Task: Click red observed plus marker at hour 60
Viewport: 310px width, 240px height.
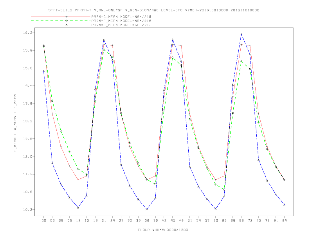Action: (x=216, y=180)
